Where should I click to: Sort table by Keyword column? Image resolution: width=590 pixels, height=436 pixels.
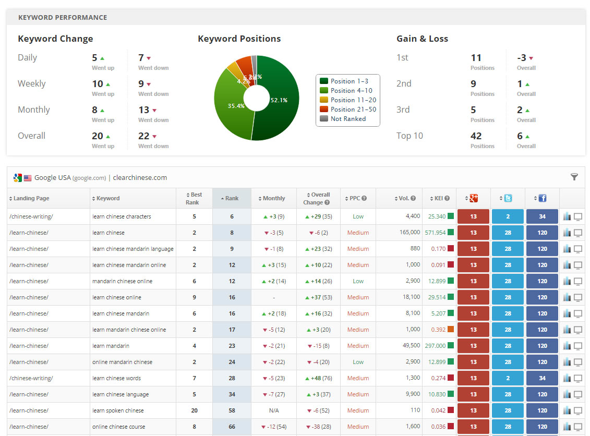pos(108,198)
